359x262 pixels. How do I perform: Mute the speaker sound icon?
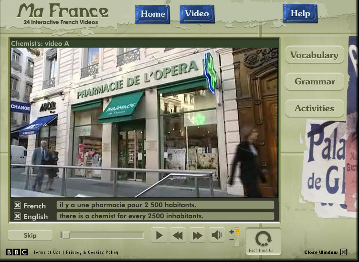tap(217, 235)
